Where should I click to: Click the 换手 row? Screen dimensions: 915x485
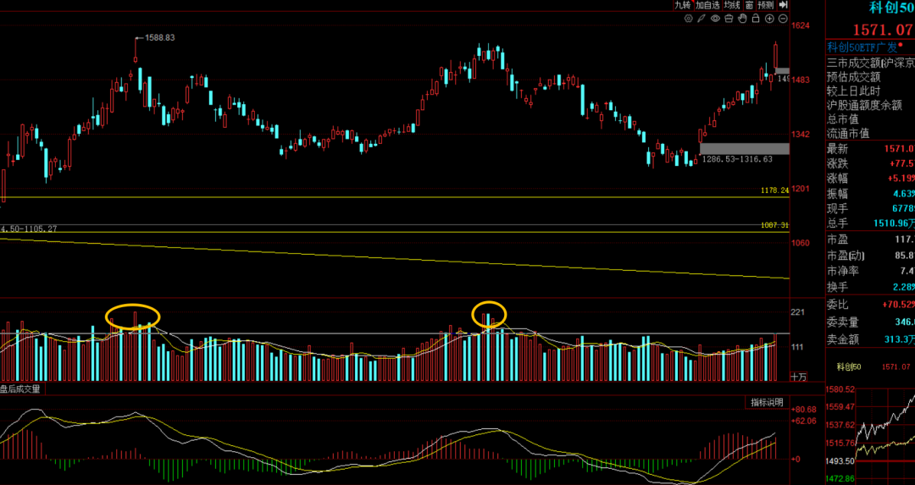coord(870,287)
